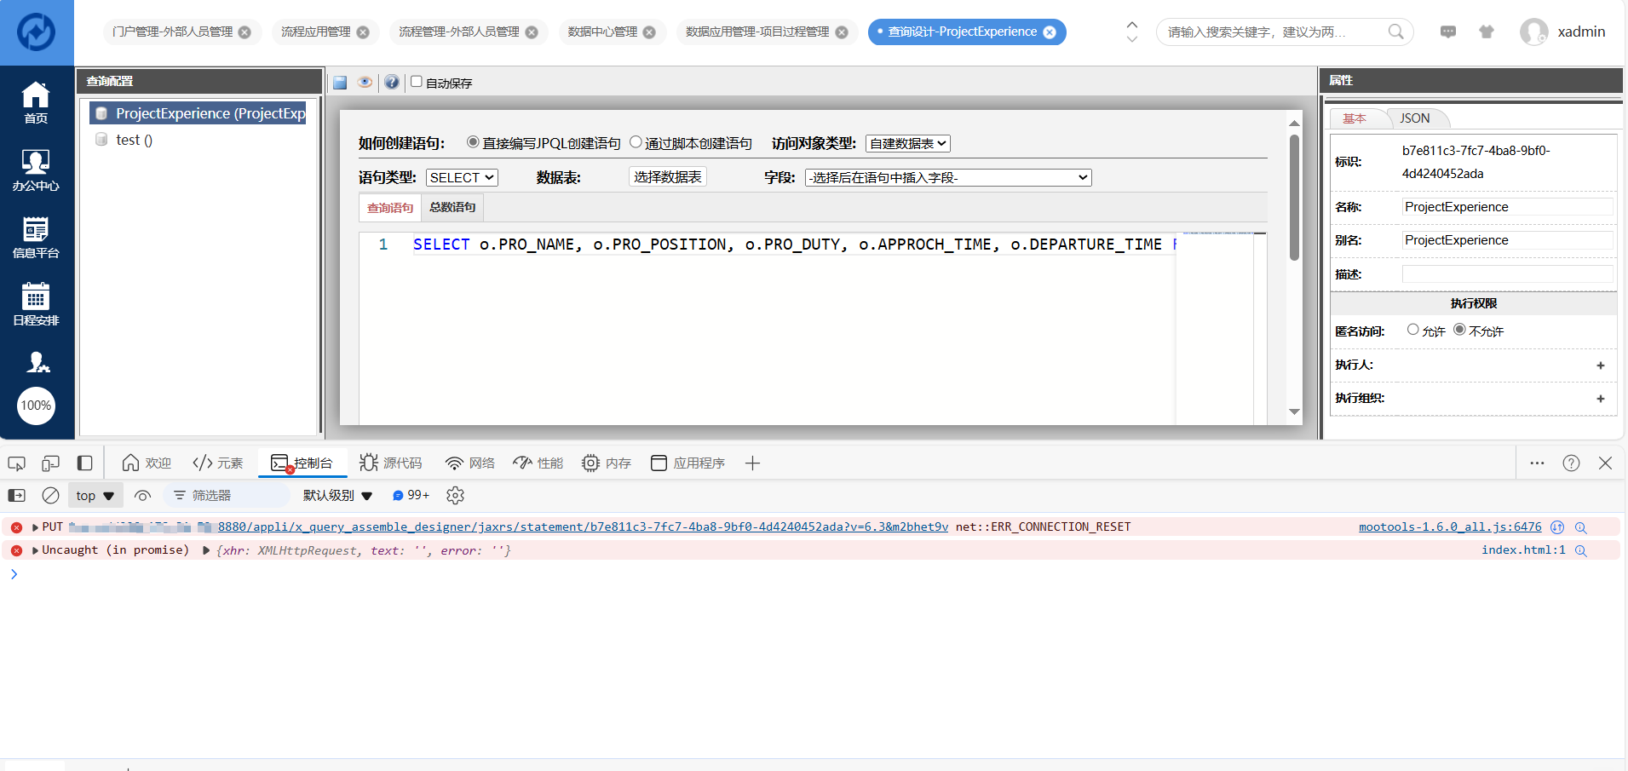Open the index.html:1 source link
This screenshot has width=1628, height=771.
[1523, 550]
